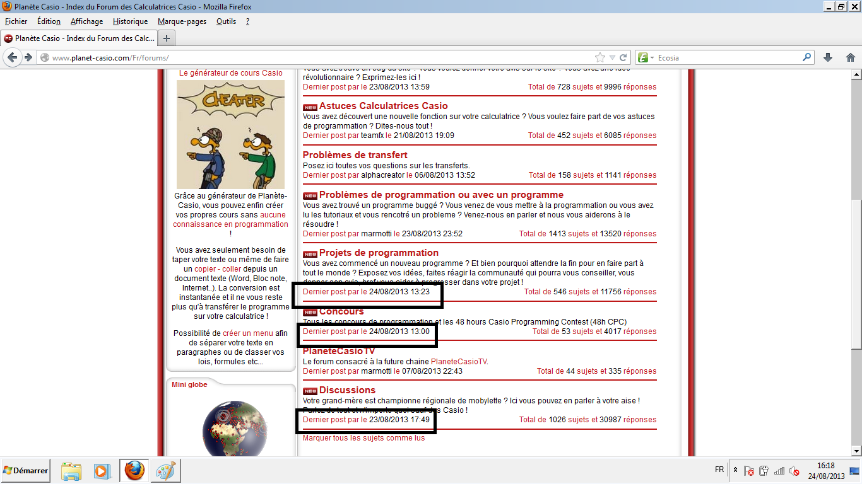Click the Firefox back arrow button
The height and width of the screenshot is (484, 862).
(12, 57)
